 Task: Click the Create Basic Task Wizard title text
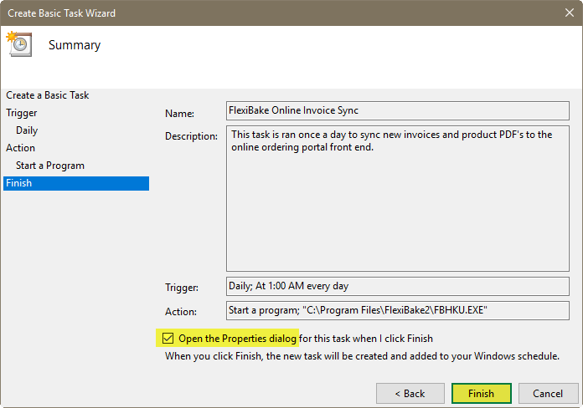pos(62,13)
